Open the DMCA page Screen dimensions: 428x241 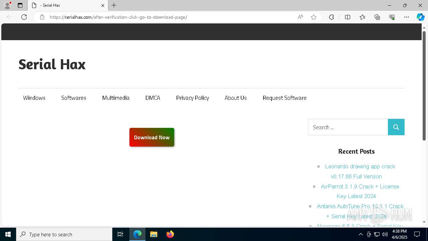[x=153, y=98]
